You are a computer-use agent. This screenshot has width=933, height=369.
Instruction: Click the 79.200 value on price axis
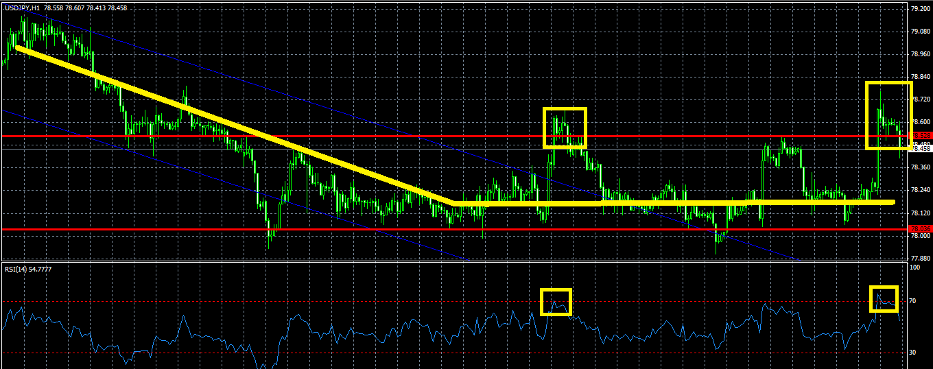920,9
